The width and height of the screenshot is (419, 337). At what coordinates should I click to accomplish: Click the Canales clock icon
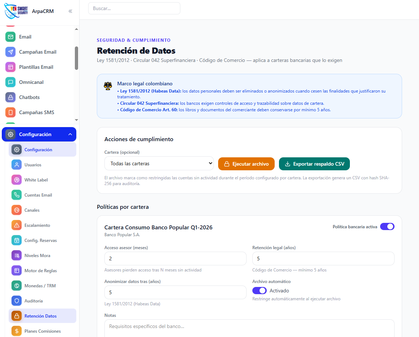click(17, 210)
